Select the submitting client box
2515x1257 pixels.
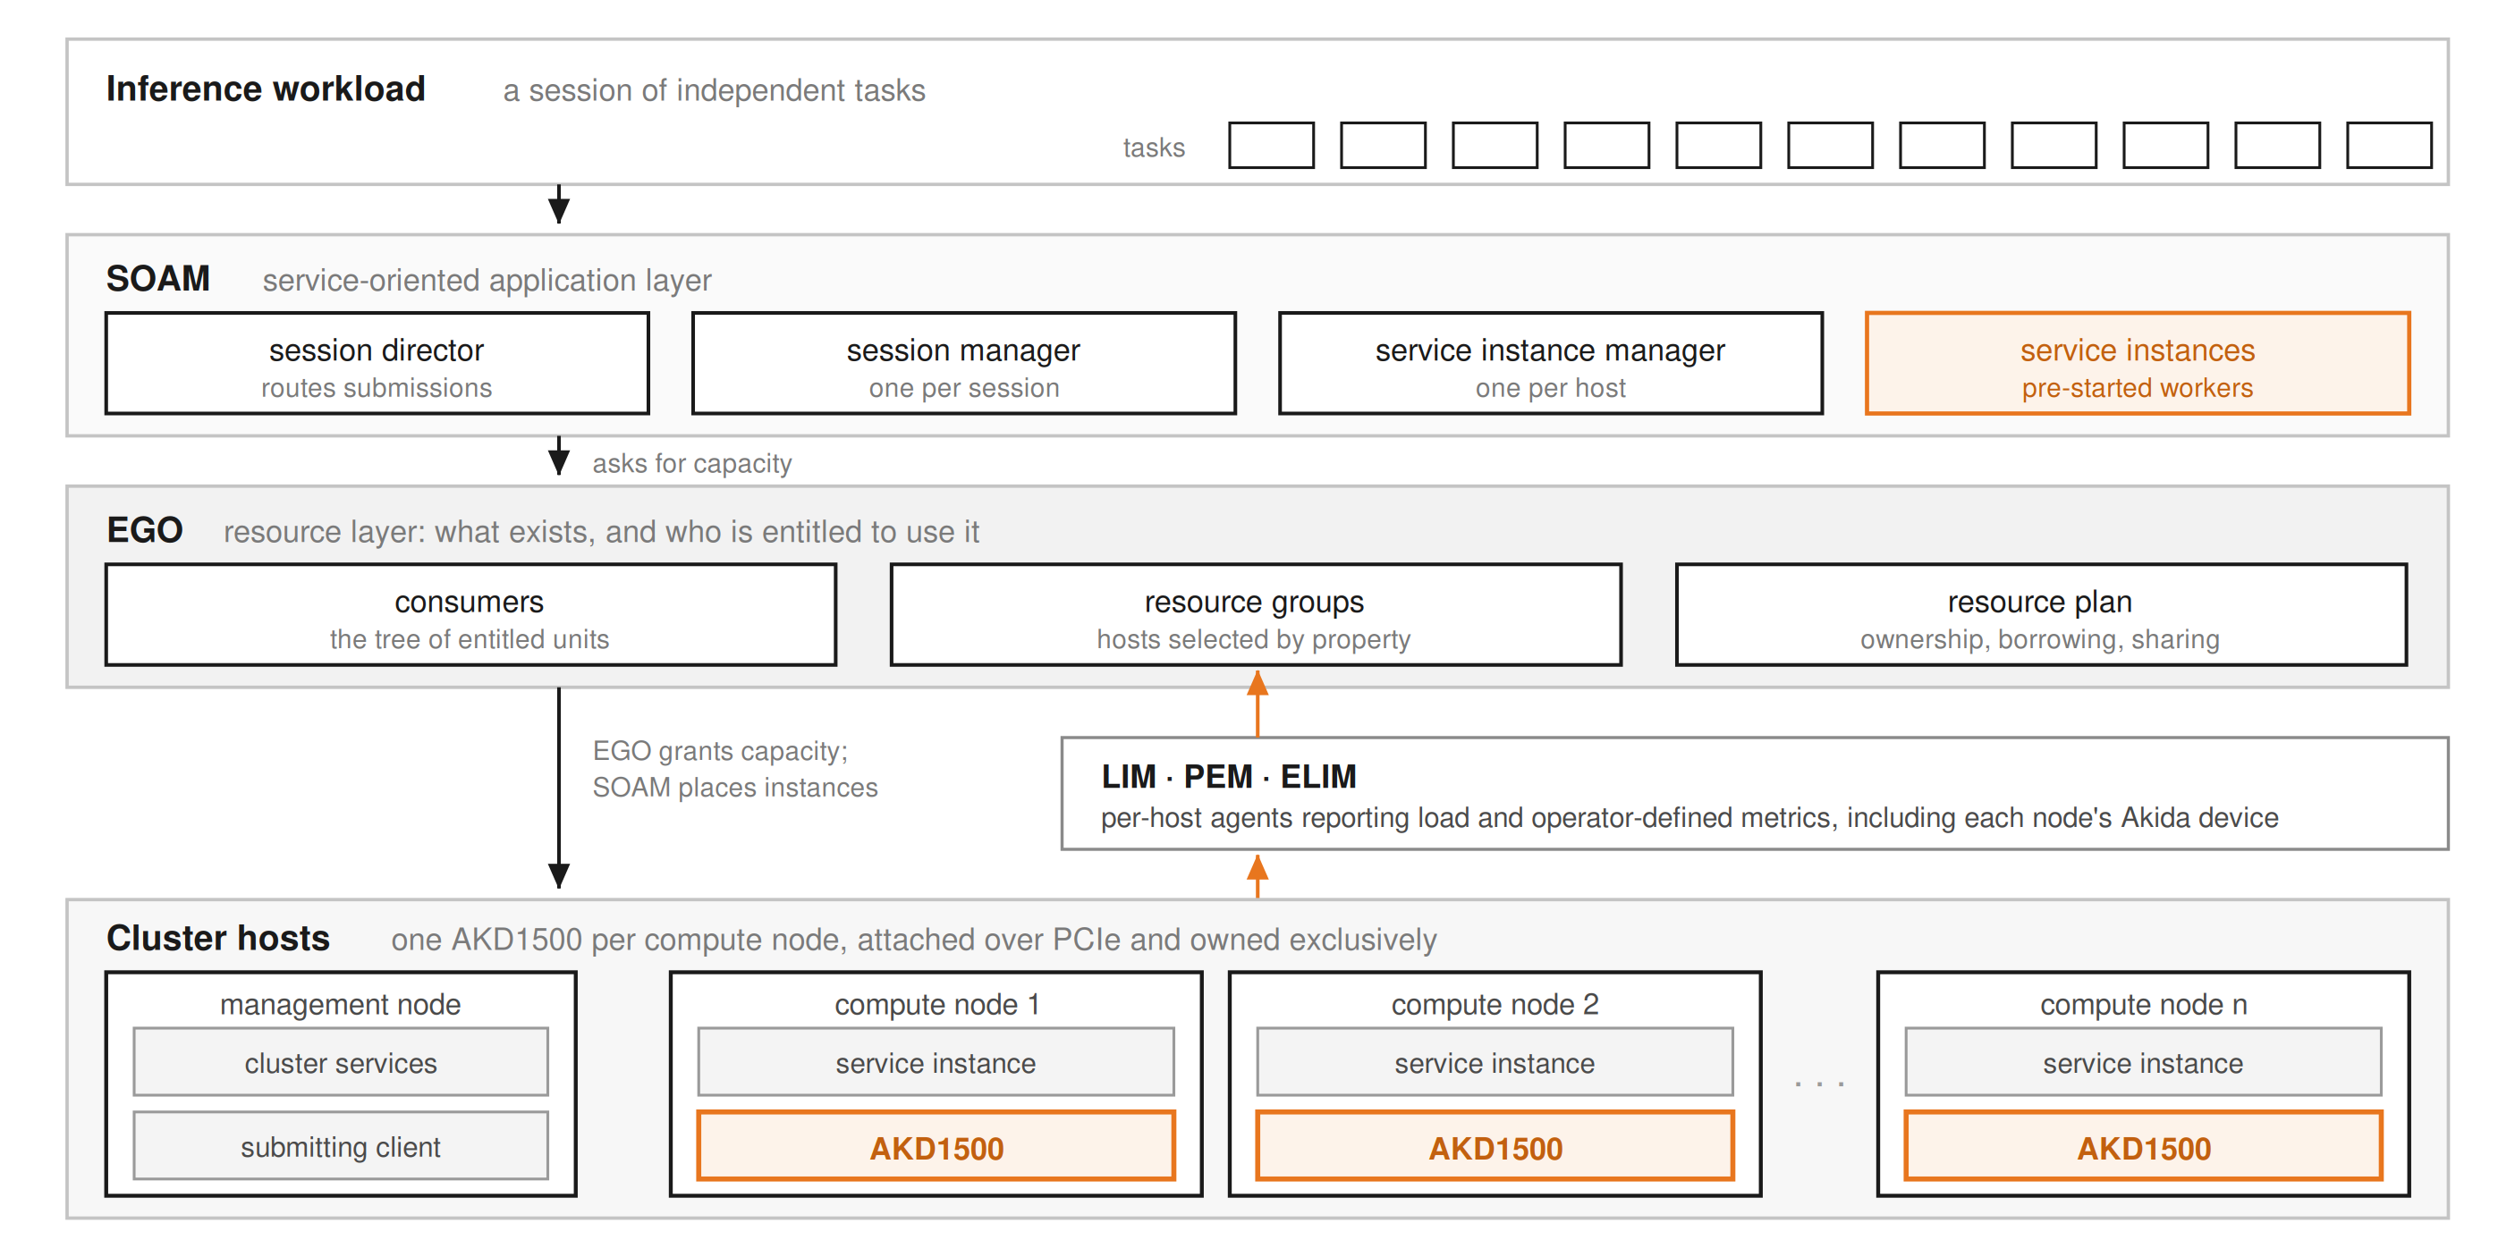[x=341, y=1146]
